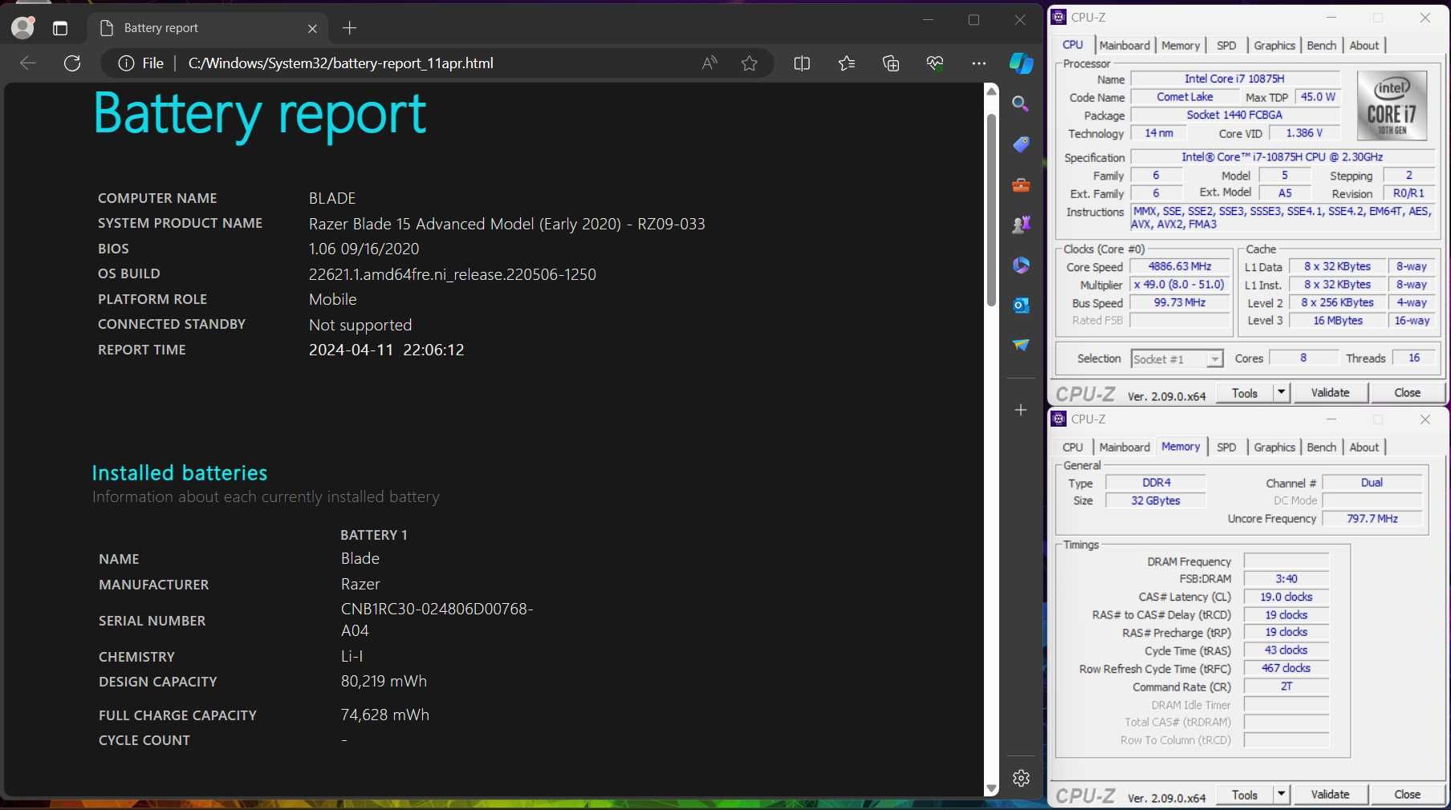Open sidebar Search tool
The height and width of the screenshot is (810, 1451).
(x=1021, y=103)
